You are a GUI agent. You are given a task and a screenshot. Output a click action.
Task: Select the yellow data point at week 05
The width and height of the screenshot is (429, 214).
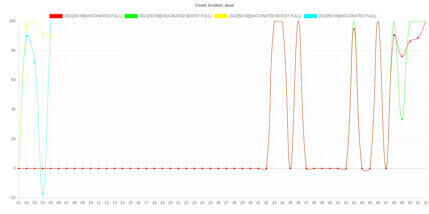(51, 36)
